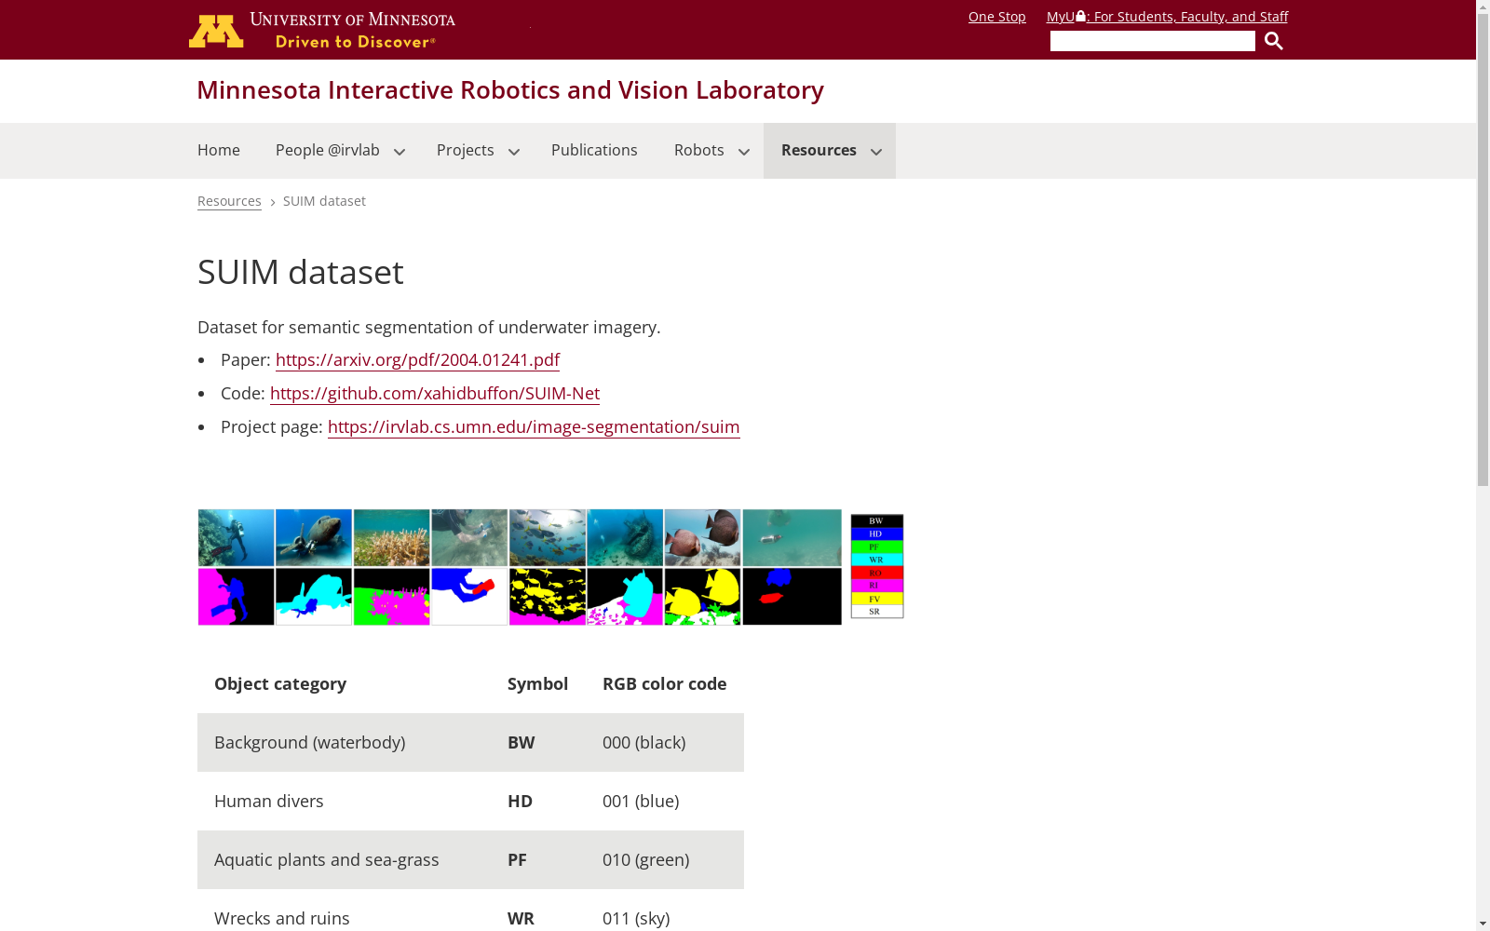Image resolution: width=1490 pixels, height=931 pixels.
Task: Expand the Robots dropdown chevron
Action: coord(744,152)
